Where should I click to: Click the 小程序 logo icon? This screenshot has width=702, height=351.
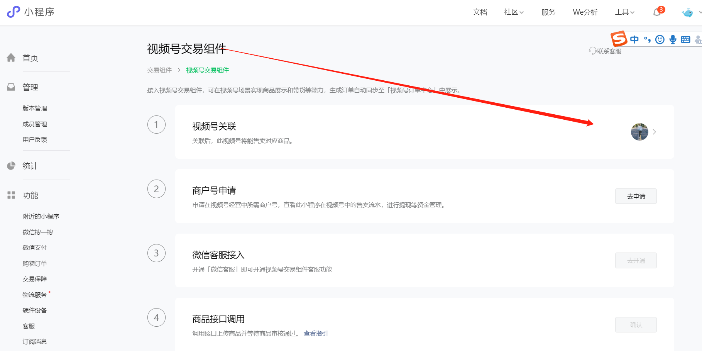(14, 12)
